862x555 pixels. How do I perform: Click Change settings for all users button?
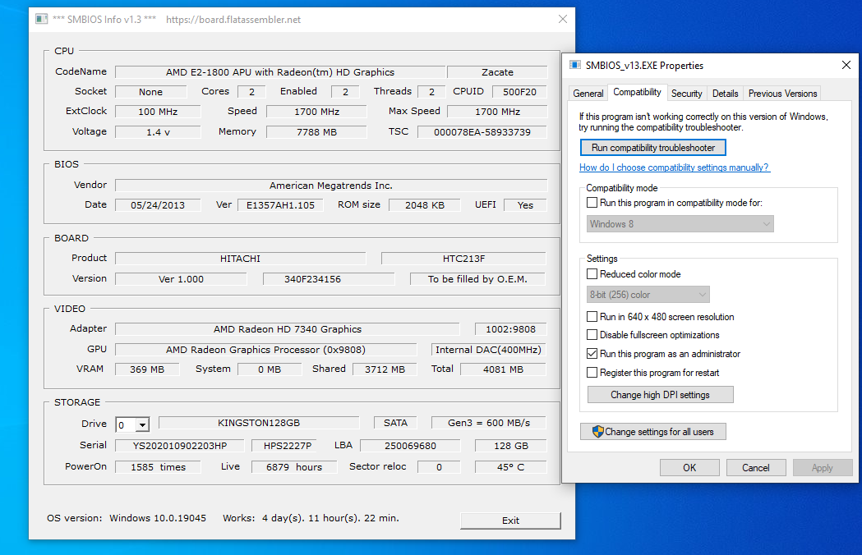(653, 432)
